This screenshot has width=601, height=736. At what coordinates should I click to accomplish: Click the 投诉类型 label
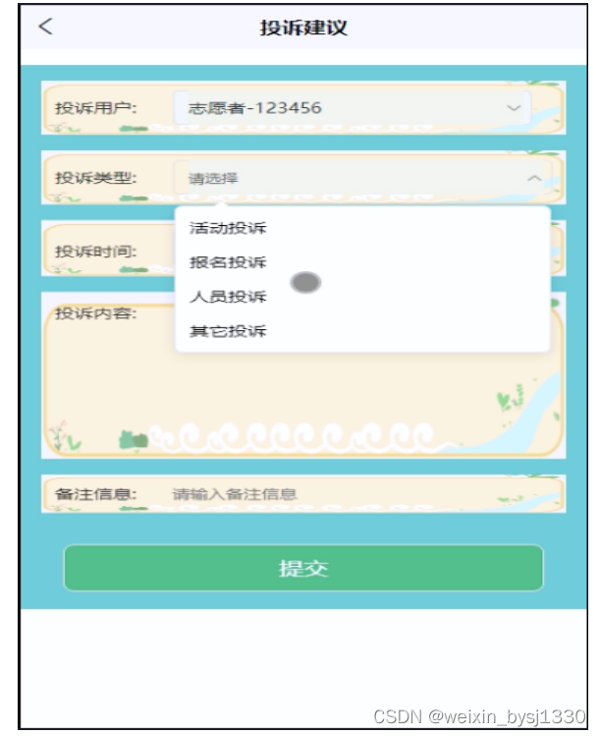(x=96, y=178)
